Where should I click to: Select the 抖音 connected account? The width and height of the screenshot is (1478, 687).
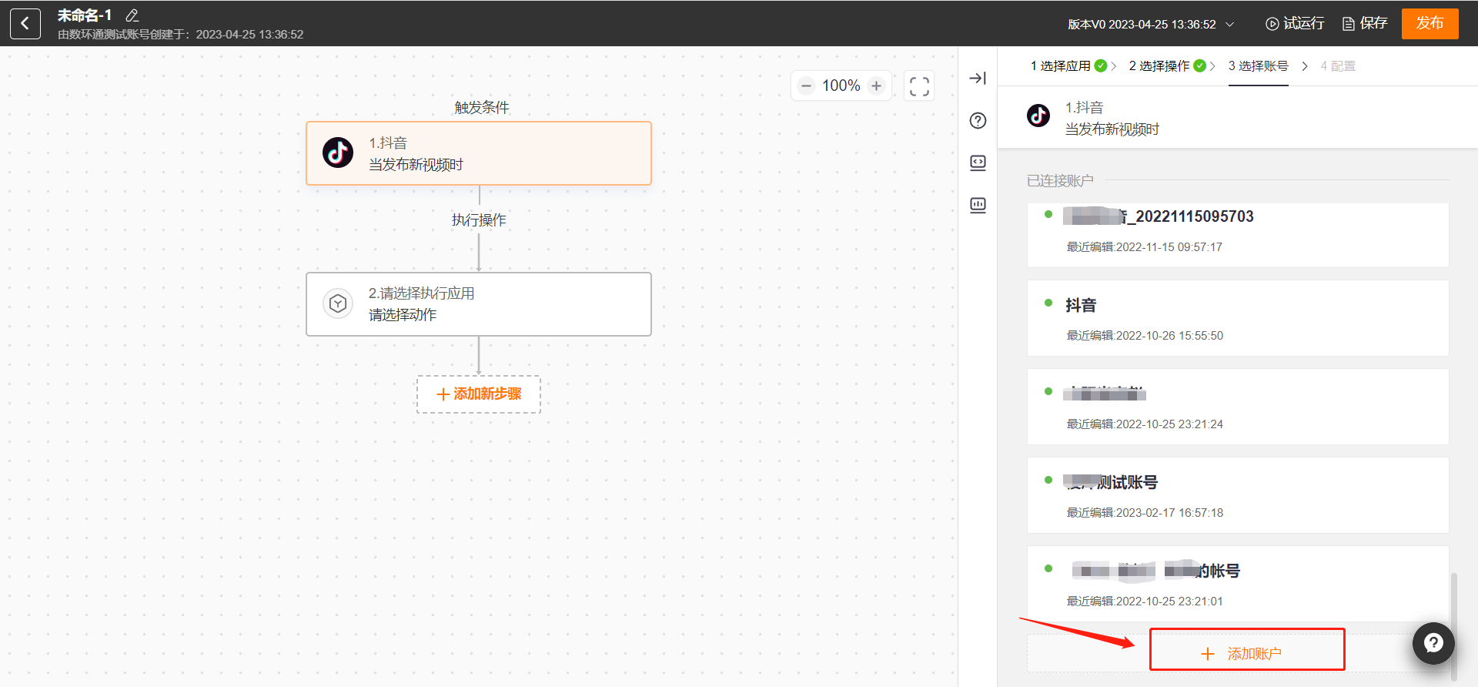pyautogui.click(x=1237, y=318)
